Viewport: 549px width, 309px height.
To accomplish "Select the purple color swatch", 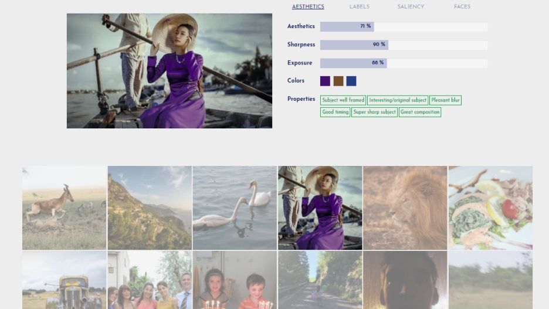I will 325,81.
